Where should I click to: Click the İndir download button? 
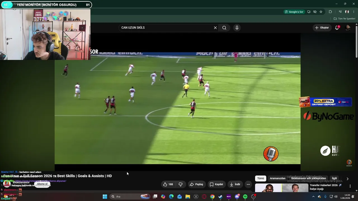pos(235,184)
